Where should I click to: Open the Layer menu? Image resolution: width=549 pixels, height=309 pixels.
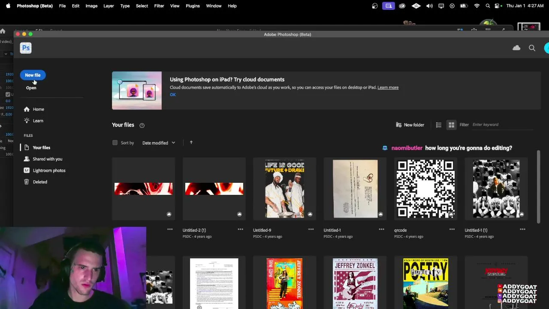[109, 6]
